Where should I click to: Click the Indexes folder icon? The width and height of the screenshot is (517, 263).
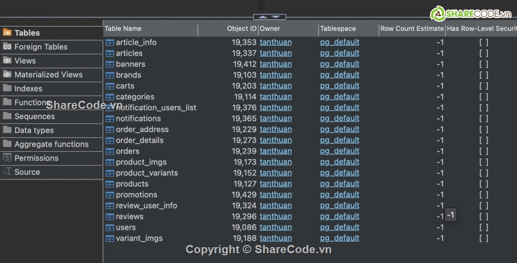coord(7,88)
